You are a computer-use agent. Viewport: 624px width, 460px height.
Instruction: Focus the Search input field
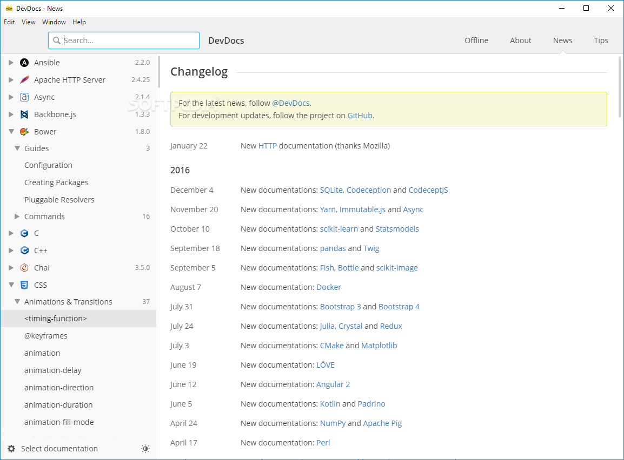point(124,40)
